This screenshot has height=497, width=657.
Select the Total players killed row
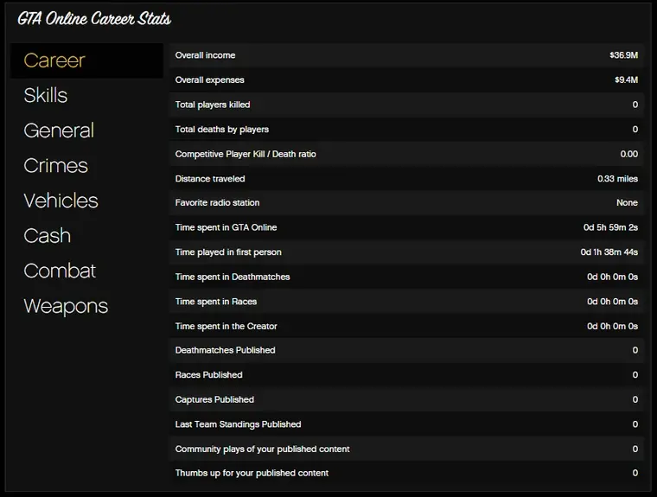coord(406,105)
